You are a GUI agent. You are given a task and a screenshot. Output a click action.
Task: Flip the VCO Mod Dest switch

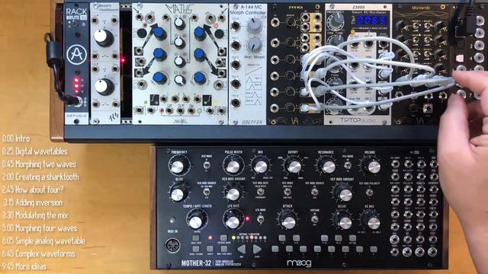click(261, 192)
